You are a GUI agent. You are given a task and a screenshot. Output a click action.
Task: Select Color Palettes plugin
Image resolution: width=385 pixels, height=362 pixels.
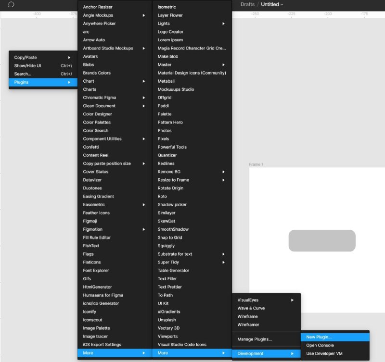(x=115, y=123)
